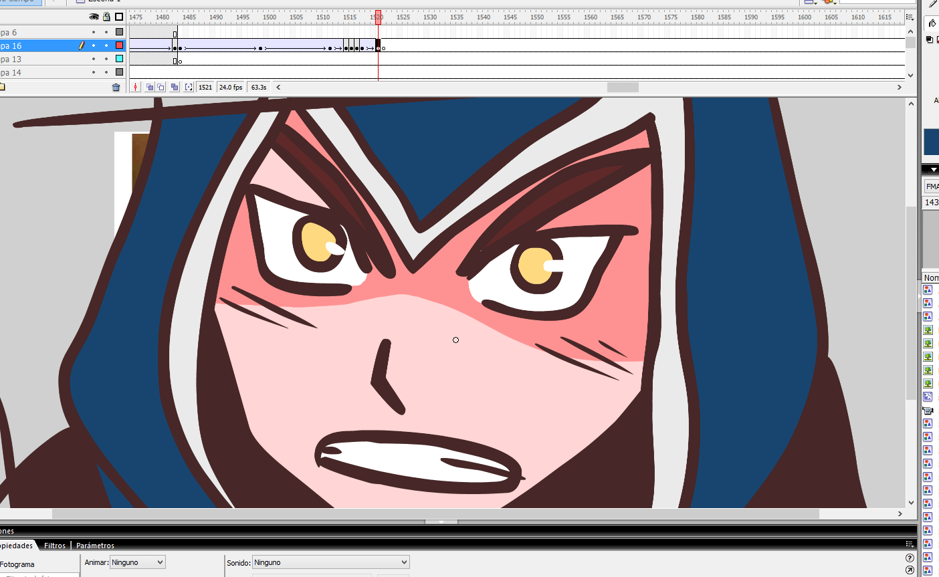The image size is (939, 577).
Task: Open the timeline panel options menu
Action: (910, 17)
